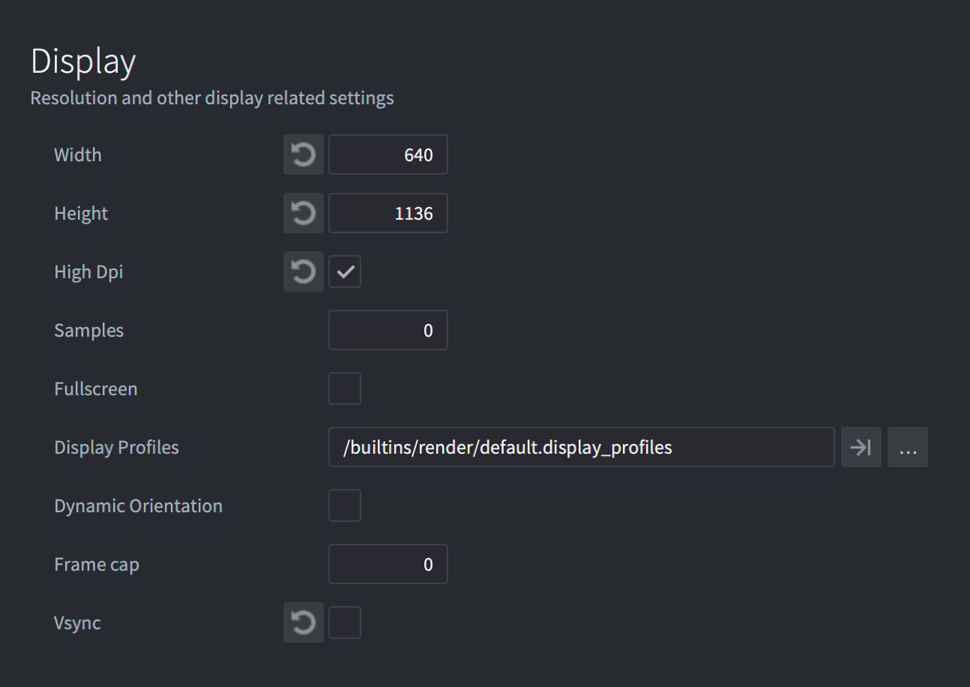The height and width of the screenshot is (687, 970).
Task: Reset the High Dpi setting
Action: (x=303, y=271)
